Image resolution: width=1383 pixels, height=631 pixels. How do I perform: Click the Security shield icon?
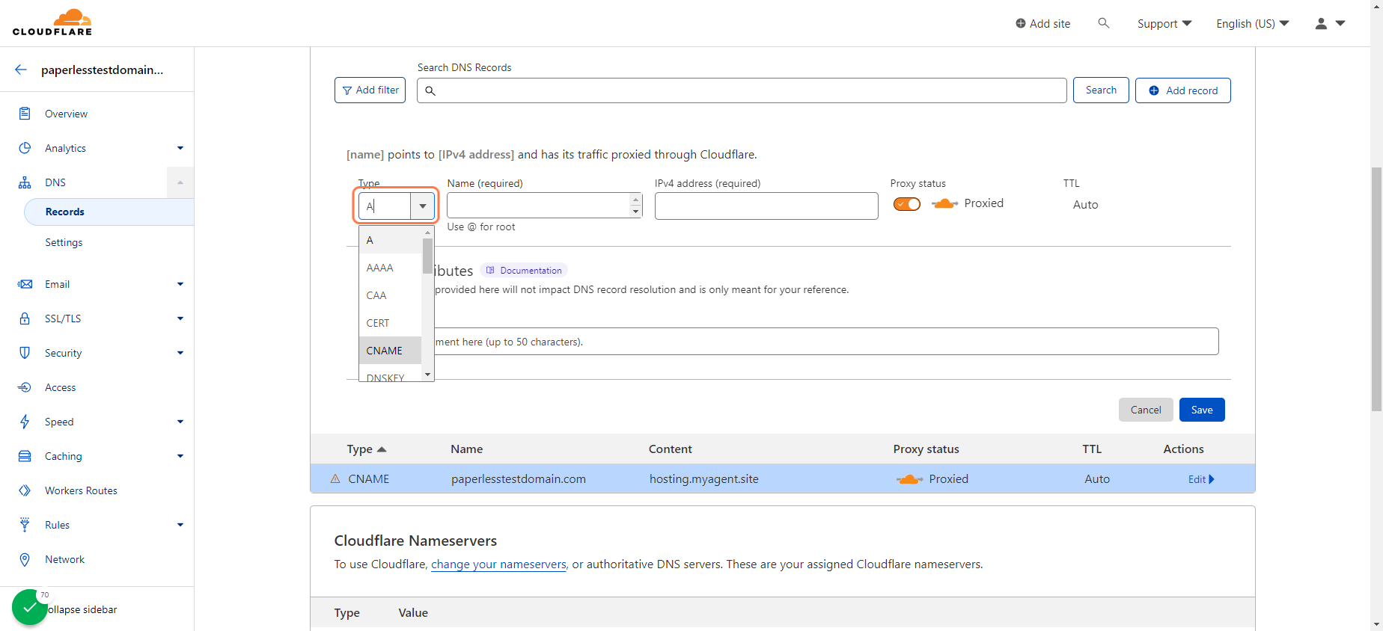(25, 353)
